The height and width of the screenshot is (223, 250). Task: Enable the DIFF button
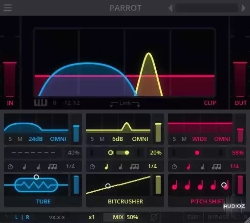coord(194,217)
